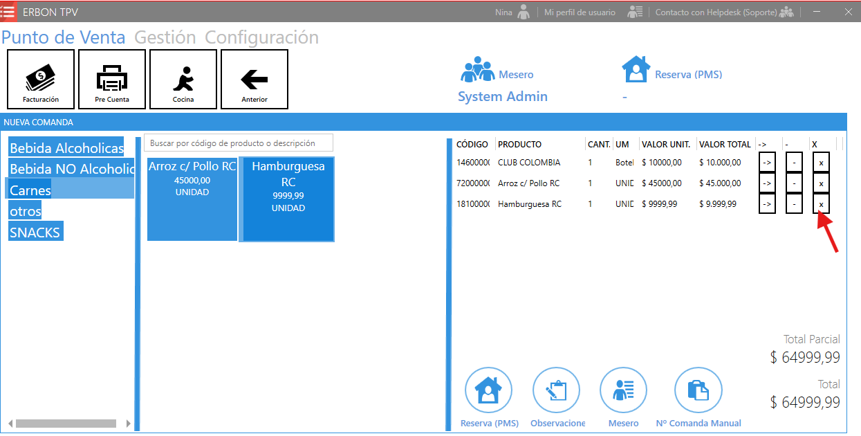Open the Facturación billing button
Image resolution: width=861 pixels, height=436 pixels.
pos(40,79)
